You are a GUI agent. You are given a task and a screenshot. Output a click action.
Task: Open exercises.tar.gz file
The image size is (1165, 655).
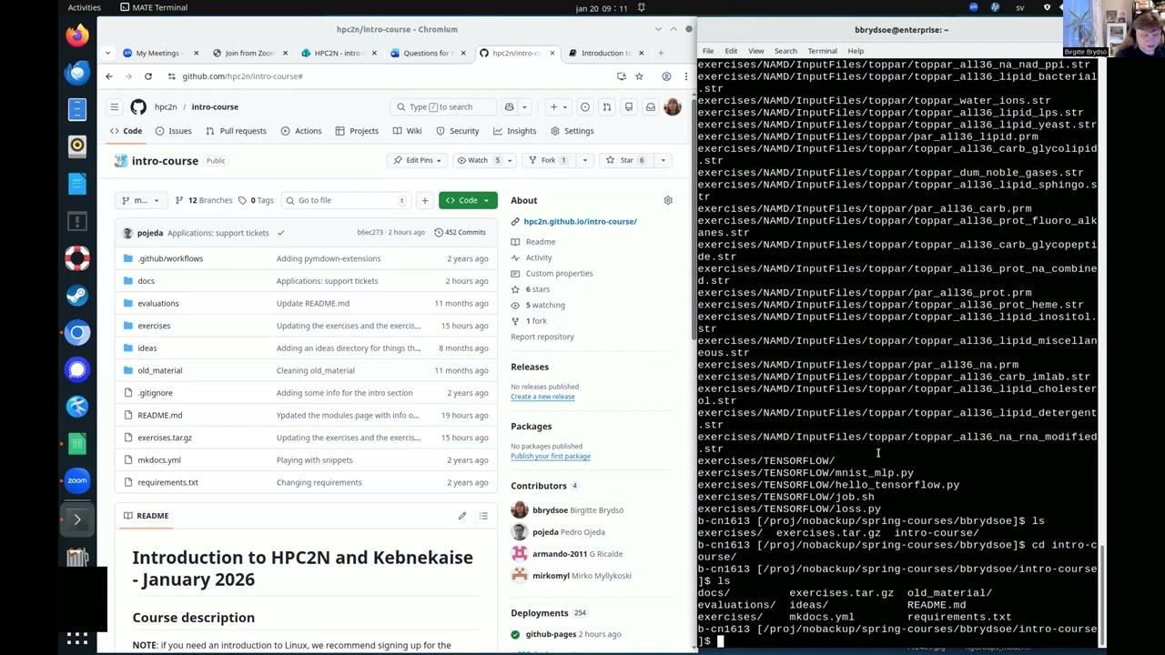coord(165,438)
